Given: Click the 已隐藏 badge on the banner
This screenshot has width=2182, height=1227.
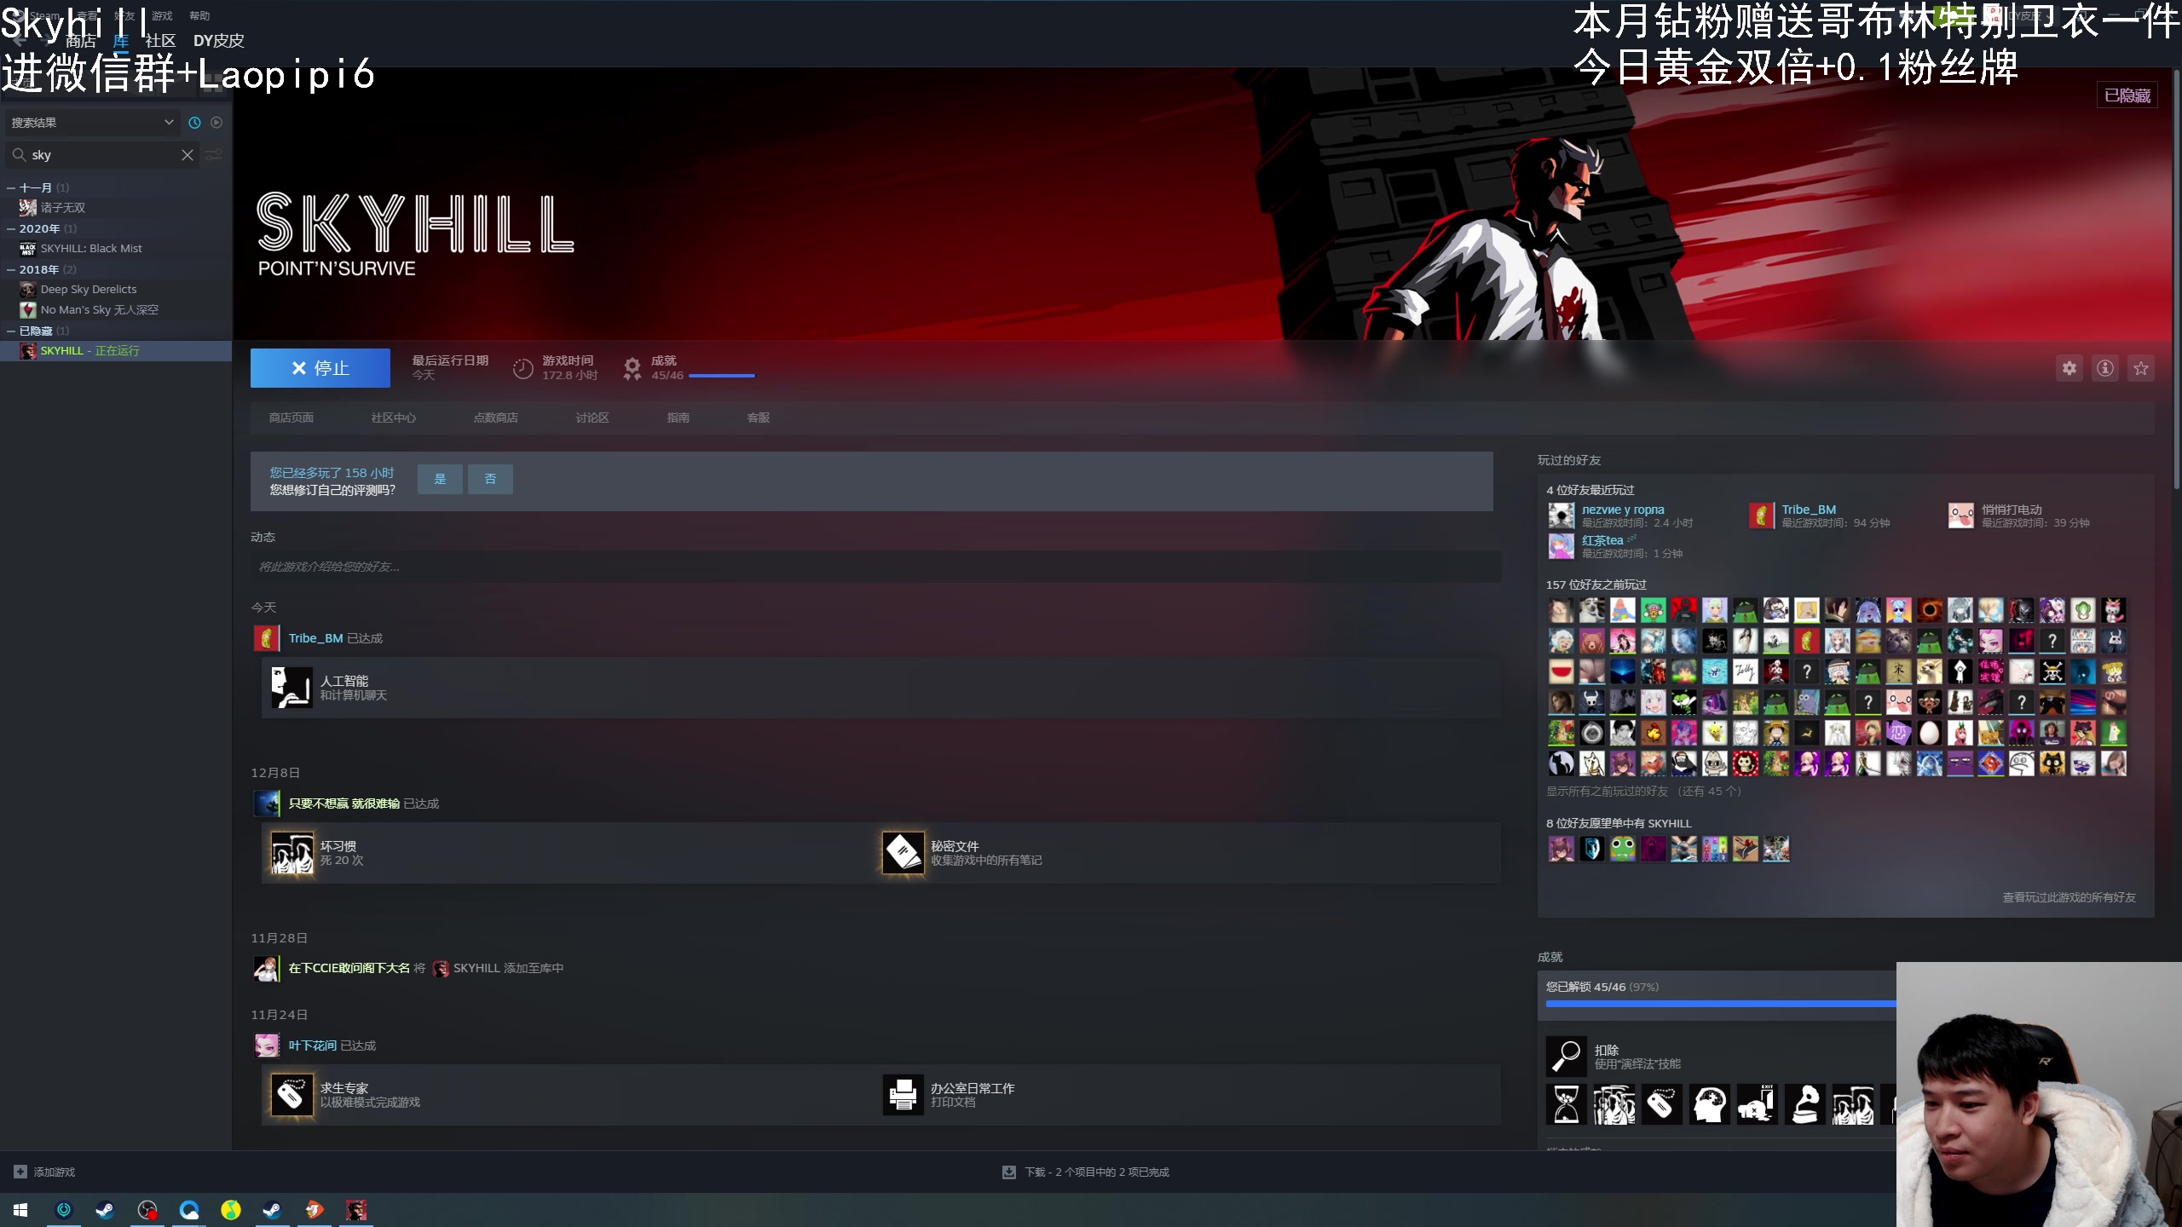Looking at the screenshot, I should pyautogui.click(x=2127, y=95).
